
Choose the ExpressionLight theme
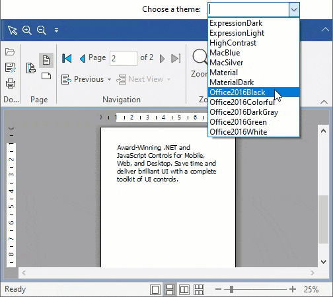(254, 33)
